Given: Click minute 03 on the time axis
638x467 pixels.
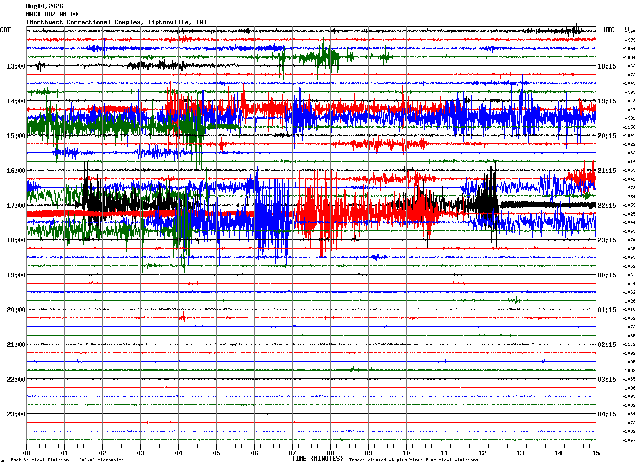Looking at the screenshot, I should coord(140,453).
